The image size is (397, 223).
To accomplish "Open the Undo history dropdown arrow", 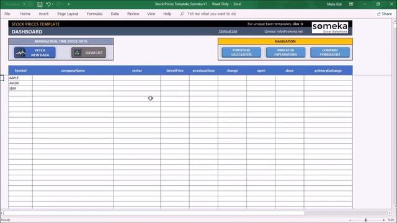I will [53, 4].
